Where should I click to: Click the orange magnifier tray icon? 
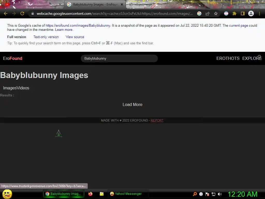coord(195,194)
